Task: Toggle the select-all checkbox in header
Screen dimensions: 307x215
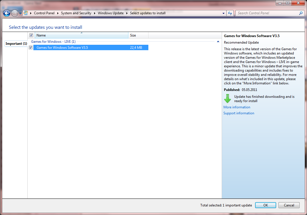Action: 31,35
